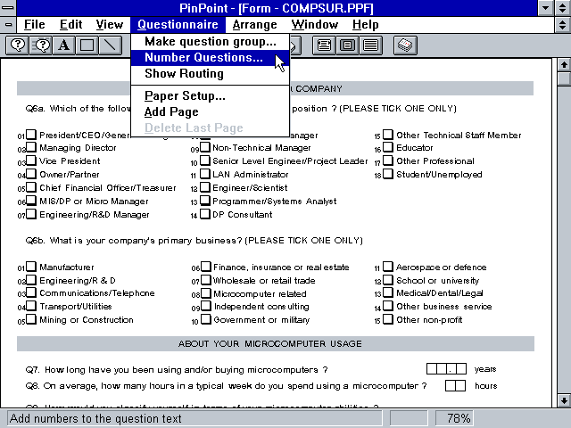Tick Government or military checkbox
The width and height of the screenshot is (571, 428).
[x=206, y=319]
